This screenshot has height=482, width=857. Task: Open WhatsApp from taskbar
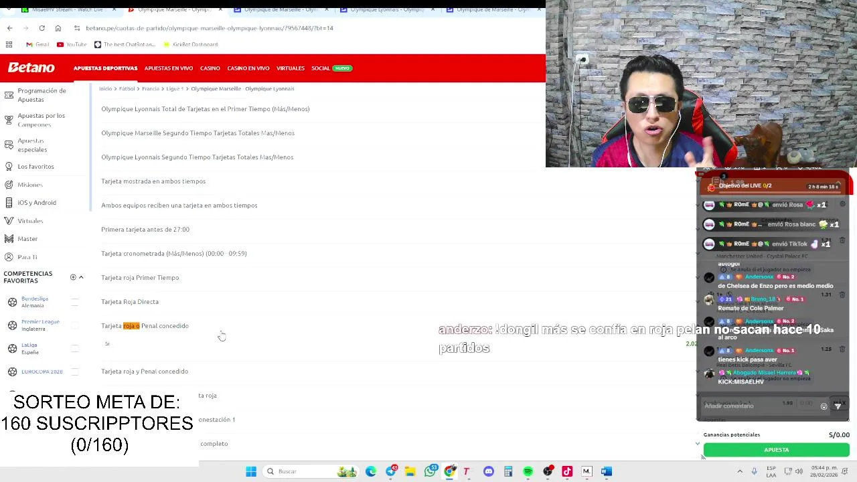(x=431, y=471)
